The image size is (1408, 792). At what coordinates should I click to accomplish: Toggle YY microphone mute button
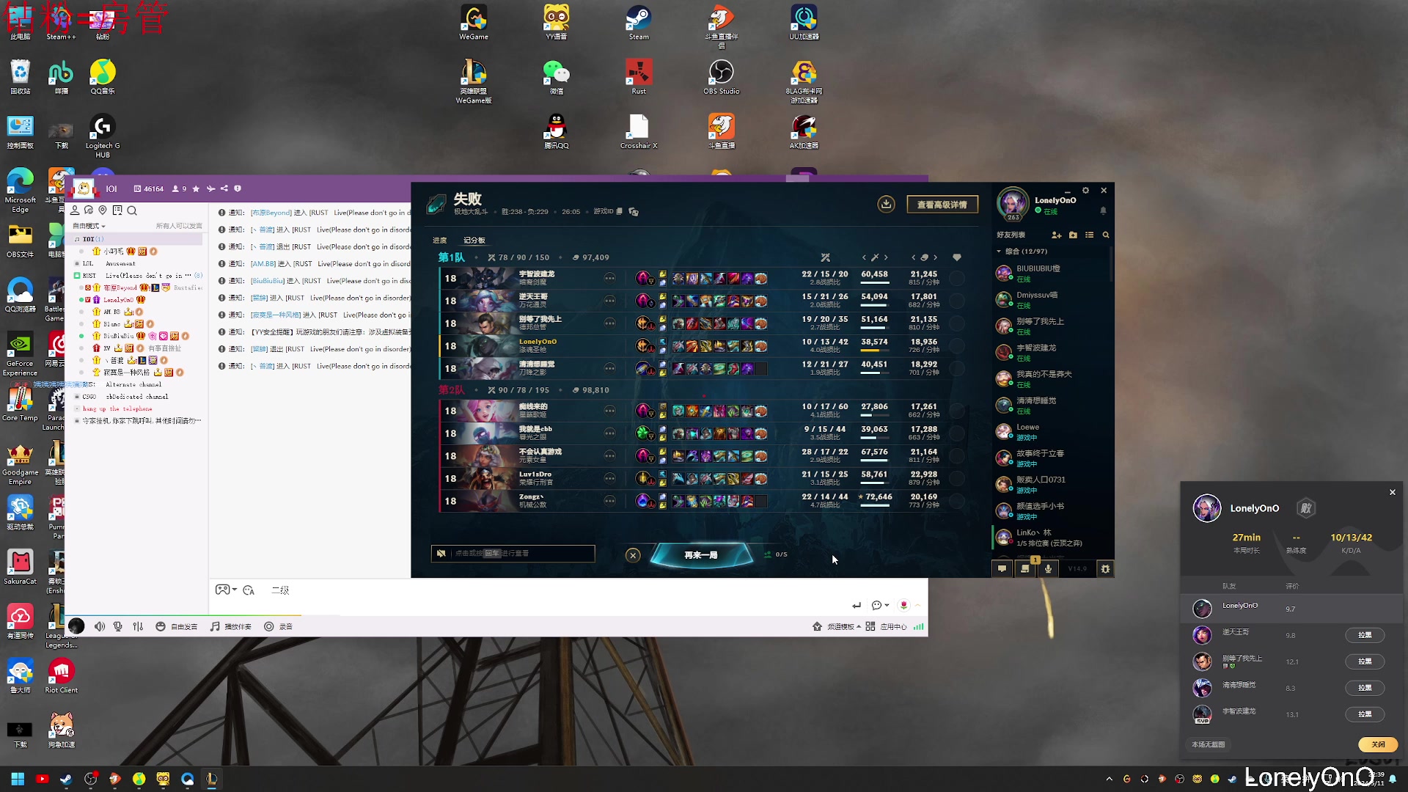coord(118,626)
